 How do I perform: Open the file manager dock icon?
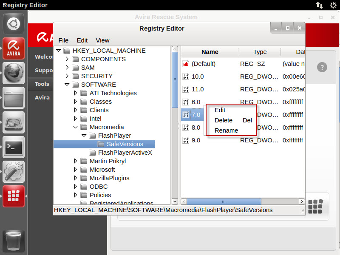(14, 98)
